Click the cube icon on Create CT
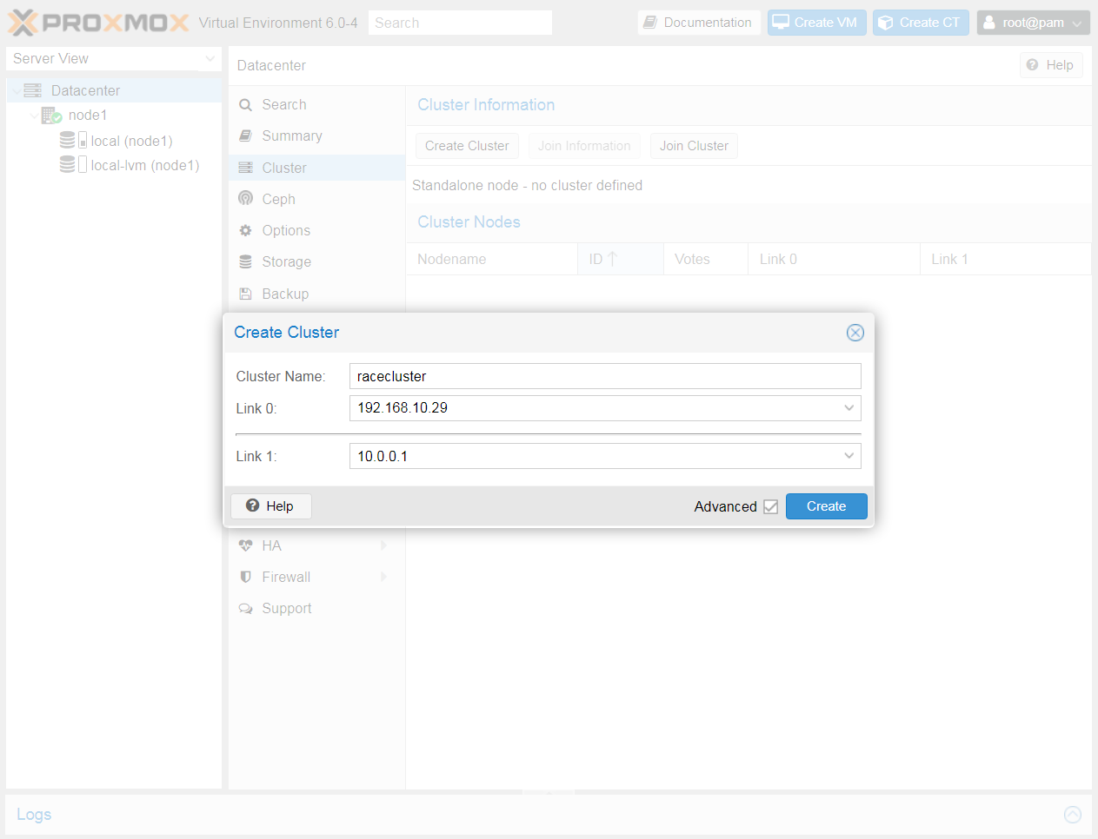This screenshot has height=839, width=1098. point(886,23)
